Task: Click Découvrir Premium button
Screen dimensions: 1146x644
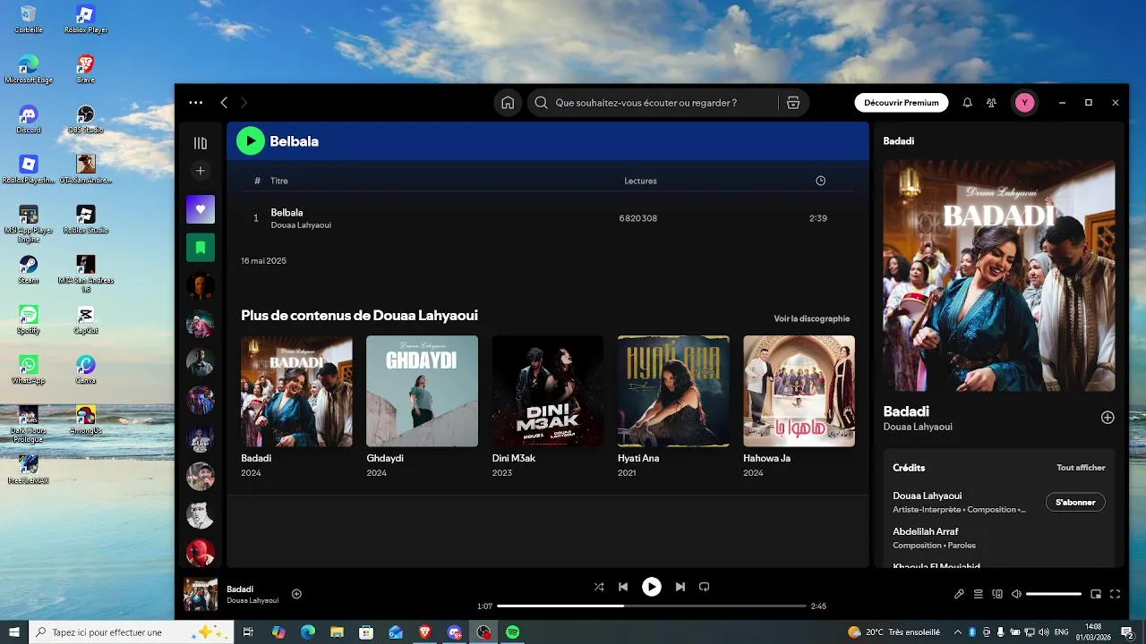Action: 902,103
